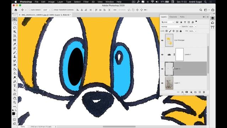Open workspace switcher dropdown
The width and height of the screenshot is (227, 128).
[x=206, y=10]
